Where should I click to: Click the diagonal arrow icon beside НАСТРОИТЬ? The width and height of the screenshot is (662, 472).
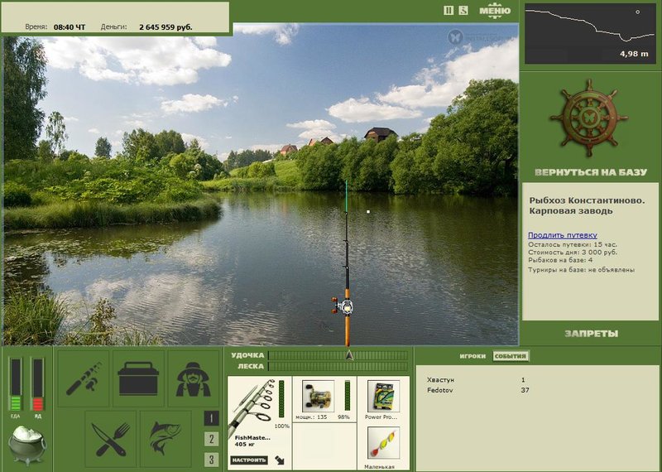pyautogui.click(x=280, y=460)
